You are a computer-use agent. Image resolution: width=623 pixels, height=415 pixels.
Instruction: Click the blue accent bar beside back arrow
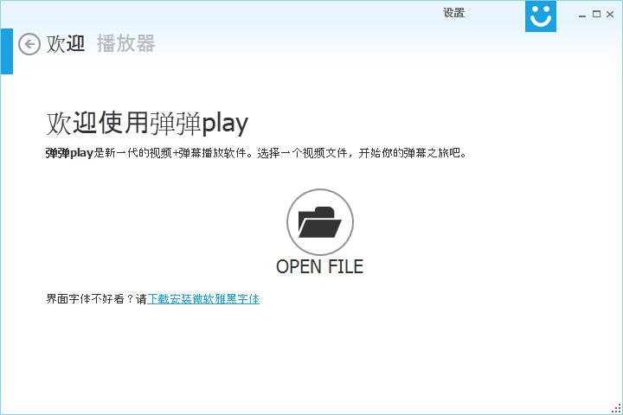(x=6, y=51)
